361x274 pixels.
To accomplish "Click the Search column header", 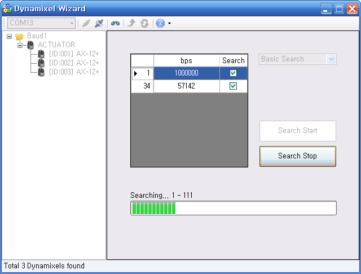I will (x=234, y=61).
